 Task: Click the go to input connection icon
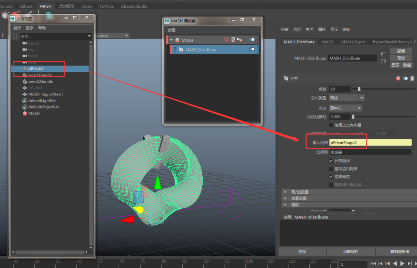coord(383,55)
